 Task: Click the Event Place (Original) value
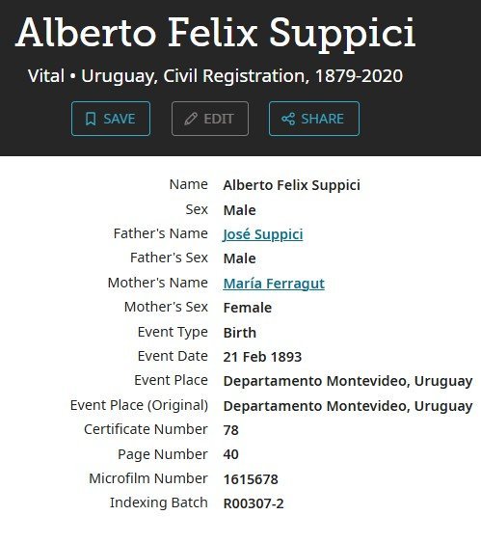(x=348, y=406)
